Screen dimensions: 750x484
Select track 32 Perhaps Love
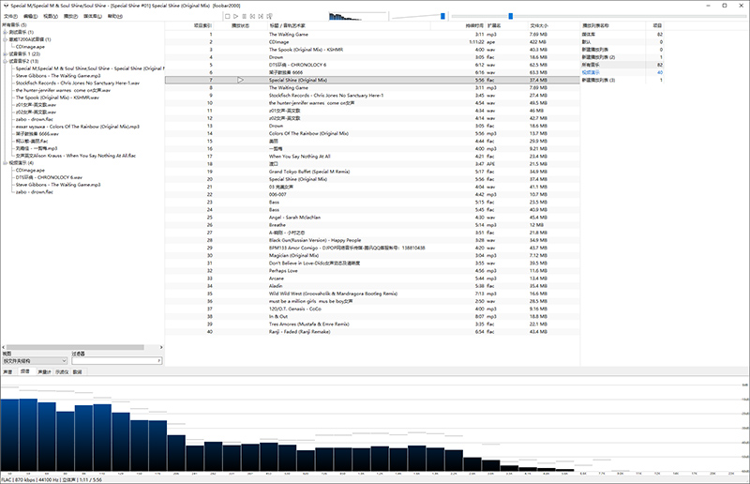coord(372,271)
